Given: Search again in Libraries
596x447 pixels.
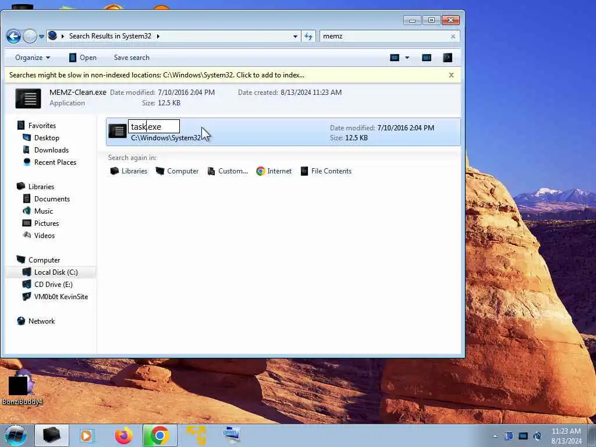Looking at the screenshot, I should click(129, 171).
